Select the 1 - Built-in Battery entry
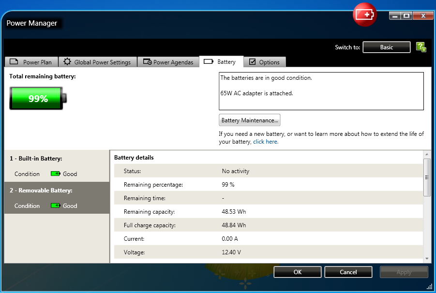The width and height of the screenshot is (436, 293). [57, 166]
